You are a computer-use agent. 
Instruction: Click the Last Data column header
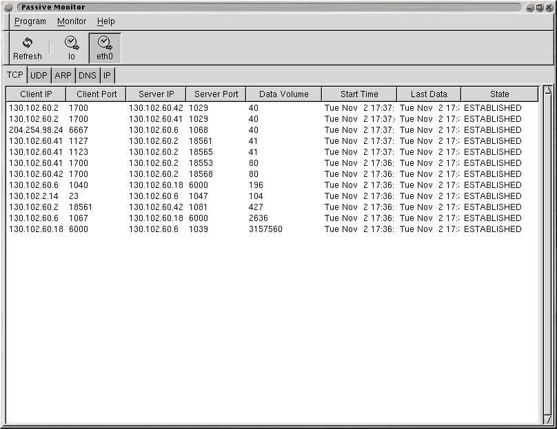coord(429,94)
